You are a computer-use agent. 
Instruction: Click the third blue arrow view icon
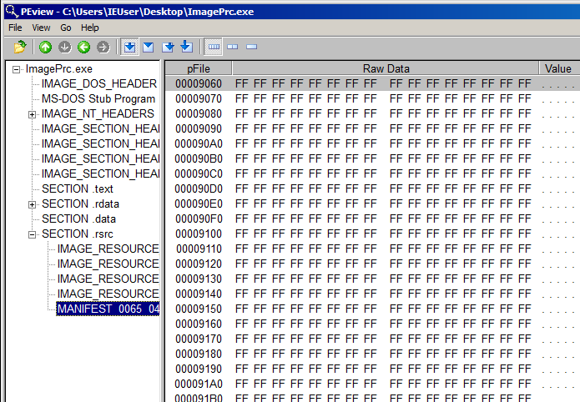pyautogui.click(x=168, y=47)
